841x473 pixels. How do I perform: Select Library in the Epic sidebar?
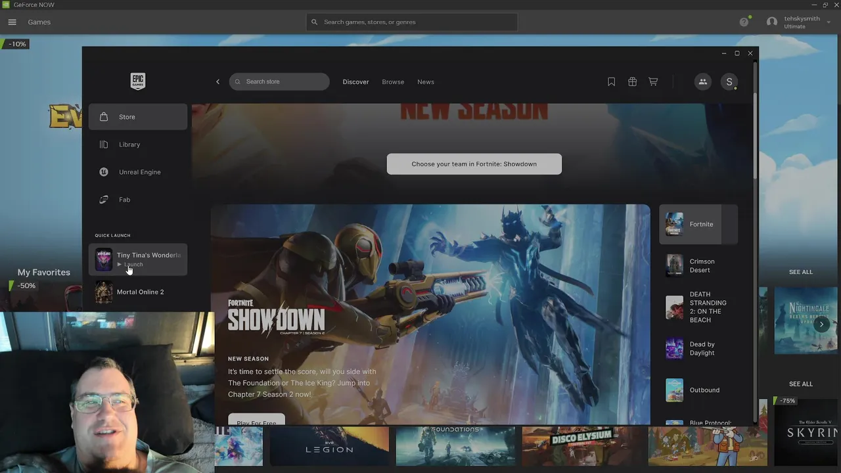pos(138,145)
